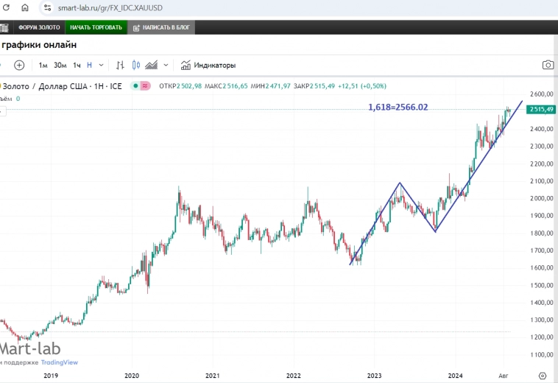Expand the timeframe dropdown arrow
Image resolution: width=558 pixels, height=383 pixels.
coord(101,65)
